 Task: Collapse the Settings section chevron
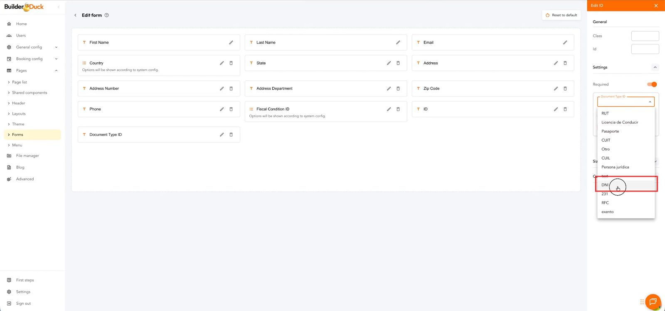655,67
